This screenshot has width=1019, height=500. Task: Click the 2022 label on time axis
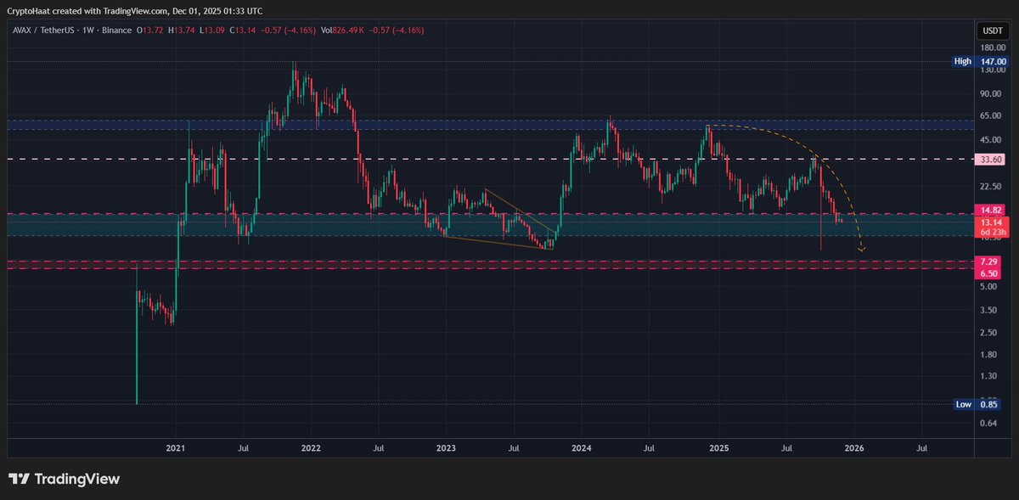310,447
